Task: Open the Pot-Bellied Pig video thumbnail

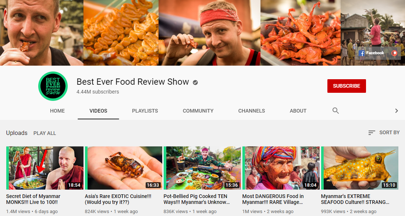Action: pyautogui.click(x=202, y=168)
